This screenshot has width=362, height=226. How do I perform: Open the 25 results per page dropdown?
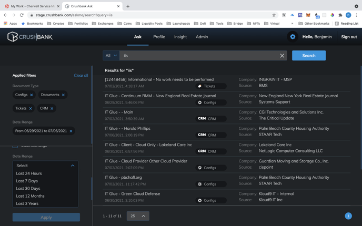point(138,216)
